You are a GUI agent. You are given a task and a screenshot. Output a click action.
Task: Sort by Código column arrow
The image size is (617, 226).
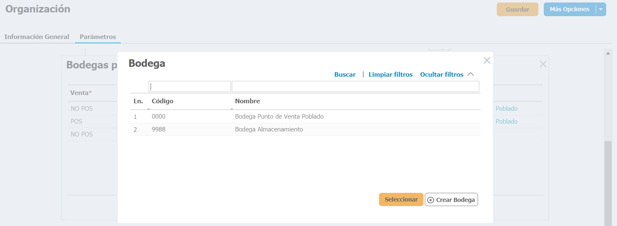[x=149, y=109]
